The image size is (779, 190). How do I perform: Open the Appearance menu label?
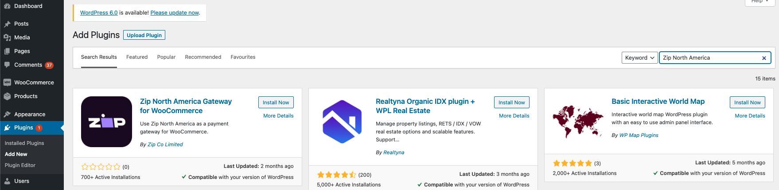point(30,114)
